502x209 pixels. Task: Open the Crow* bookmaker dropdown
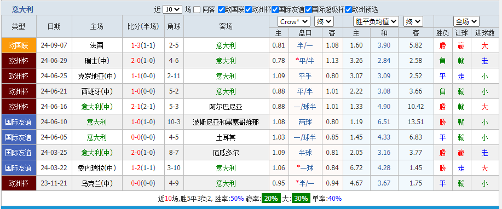(294, 21)
